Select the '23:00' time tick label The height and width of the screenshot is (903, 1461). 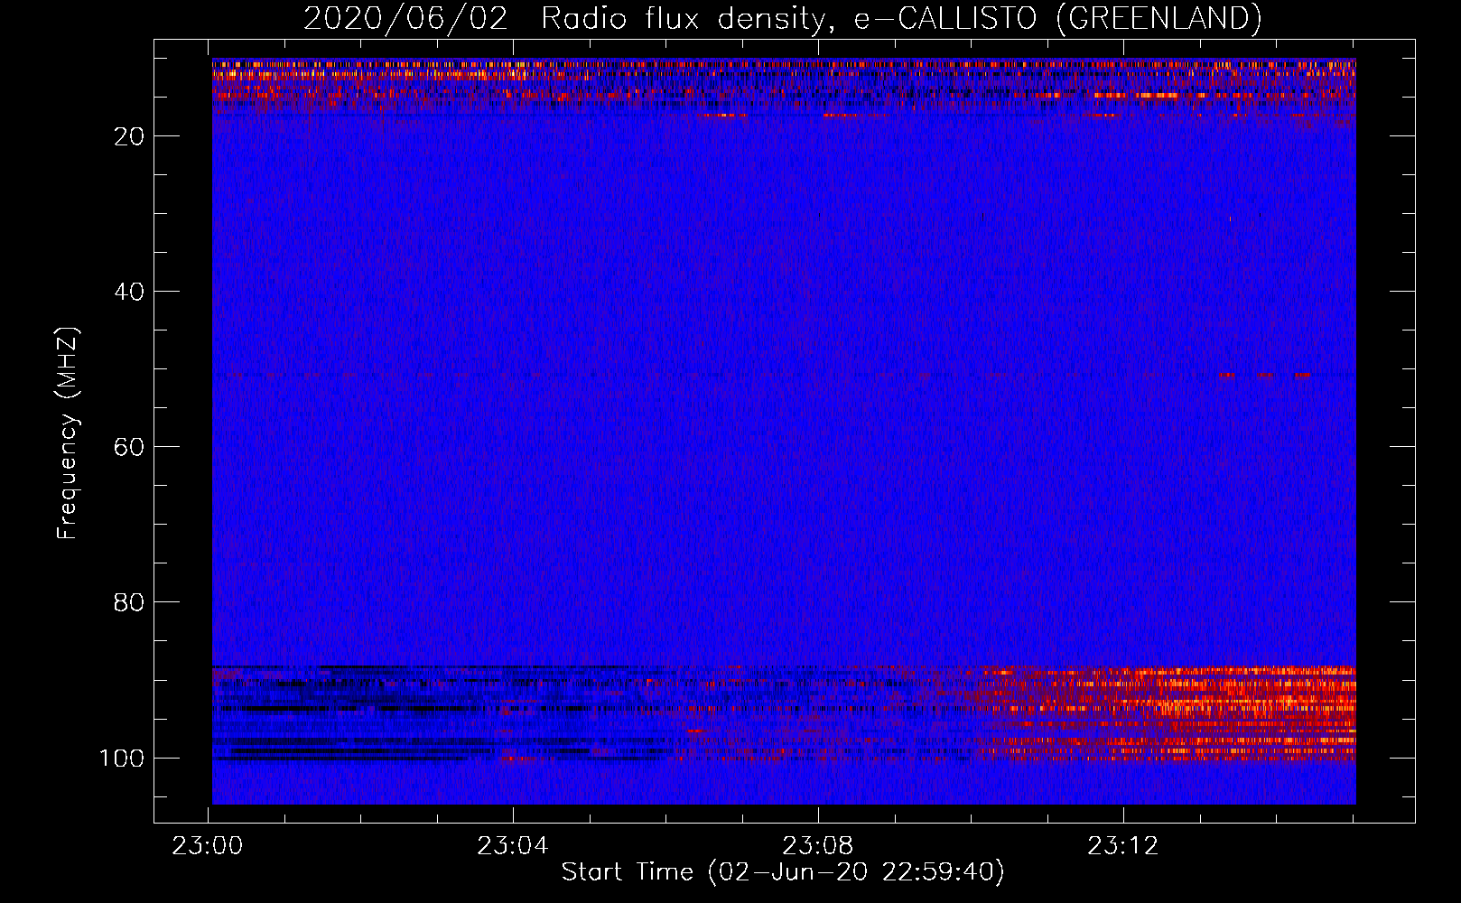tap(208, 846)
